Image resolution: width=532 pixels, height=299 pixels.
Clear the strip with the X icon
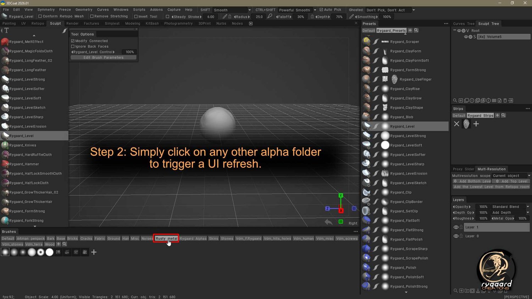point(456,124)
